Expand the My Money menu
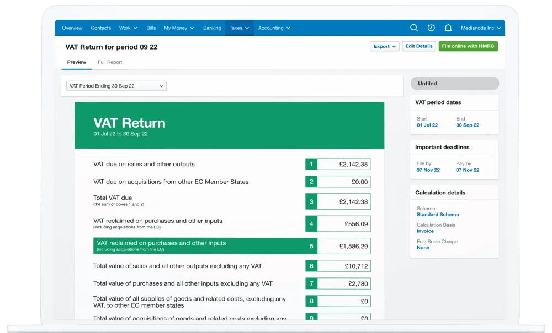Viewport: 552px width, 333px height. click(178, 28)
